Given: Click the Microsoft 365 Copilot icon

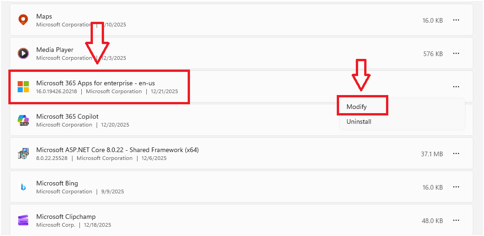Looking at the screenshot, I should tap(23, 120).
